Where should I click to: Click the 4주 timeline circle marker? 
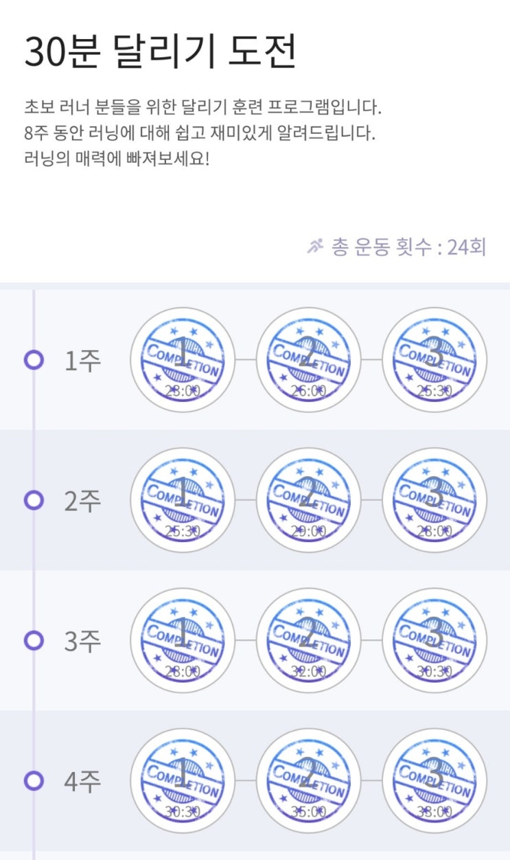pyautogui.click(x=34, y=781)
